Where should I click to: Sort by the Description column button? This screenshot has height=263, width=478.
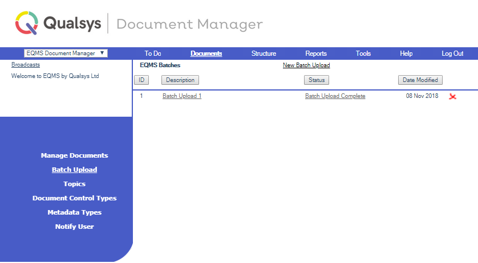(x=180, y=80)
